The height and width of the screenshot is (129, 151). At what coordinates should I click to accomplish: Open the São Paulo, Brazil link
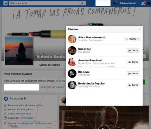[25, 110]
